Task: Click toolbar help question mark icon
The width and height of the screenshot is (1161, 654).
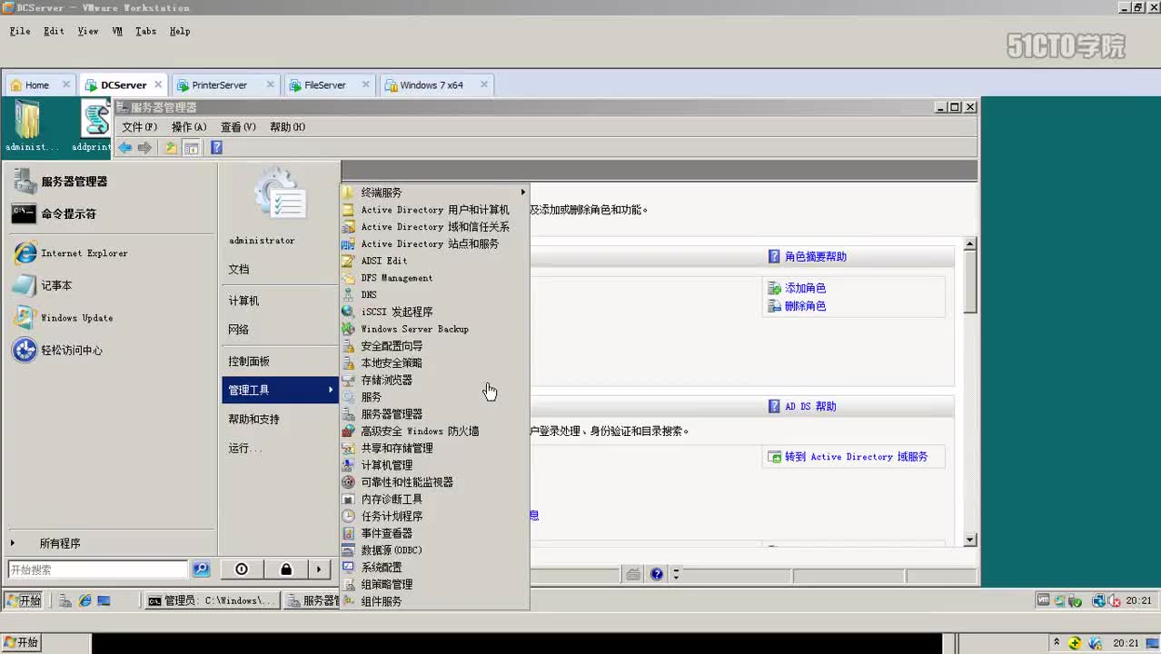Action: point(216,147)
